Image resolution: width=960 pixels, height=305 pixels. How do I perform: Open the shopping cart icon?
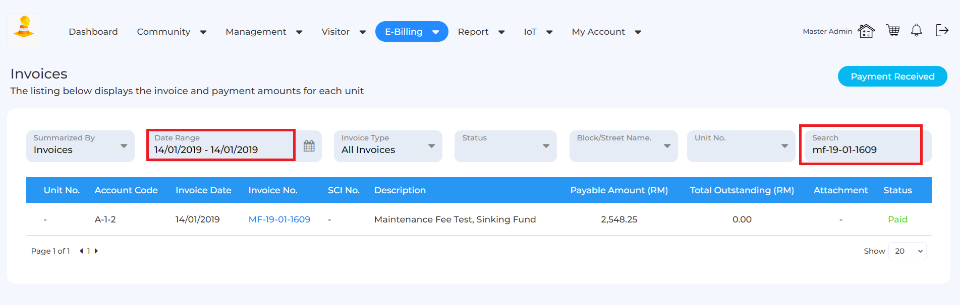tap(893, 31)
